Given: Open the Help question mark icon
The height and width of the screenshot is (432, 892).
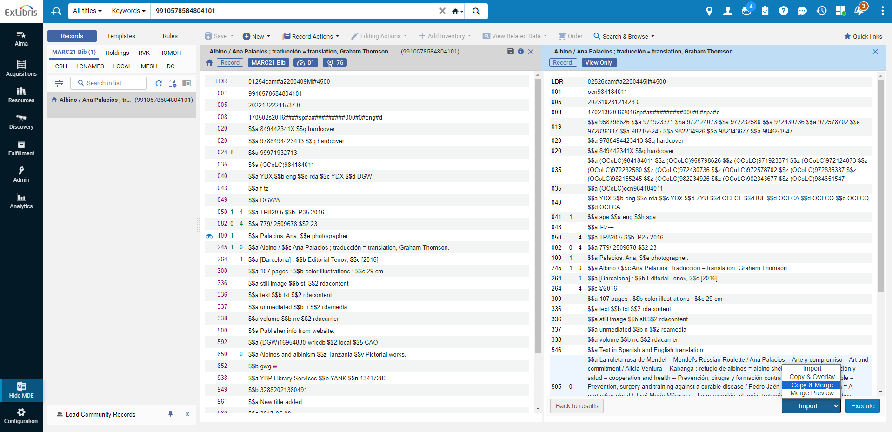Looking at the screenshot, I should coord(784,11).
